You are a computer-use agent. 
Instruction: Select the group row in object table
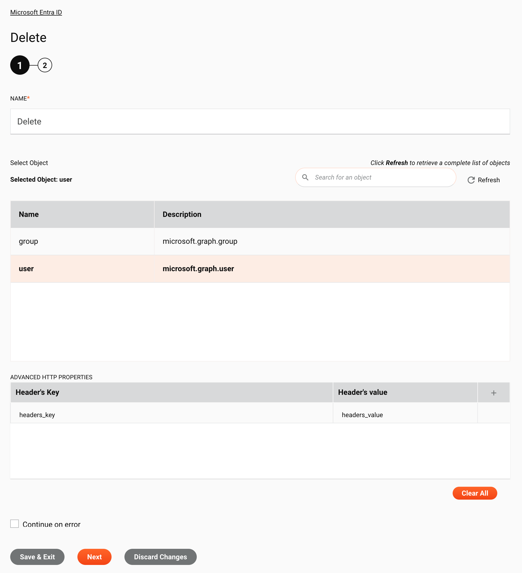pos(260,242)
